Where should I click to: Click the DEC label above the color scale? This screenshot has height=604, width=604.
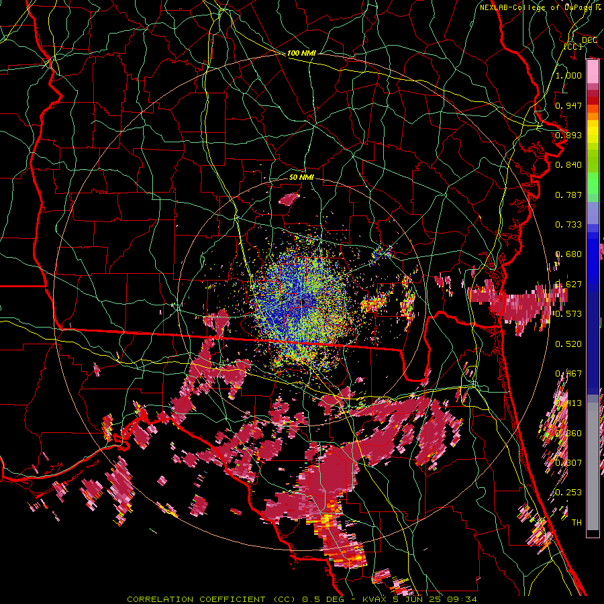[589, 40]
